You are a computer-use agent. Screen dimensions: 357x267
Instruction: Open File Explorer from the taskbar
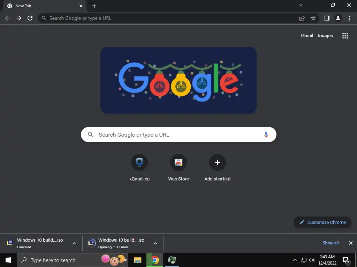(x=137, y=260)
